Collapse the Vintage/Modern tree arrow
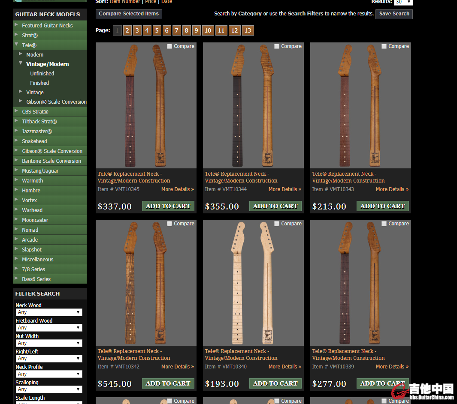457x404 pixels. pos(21,63)
